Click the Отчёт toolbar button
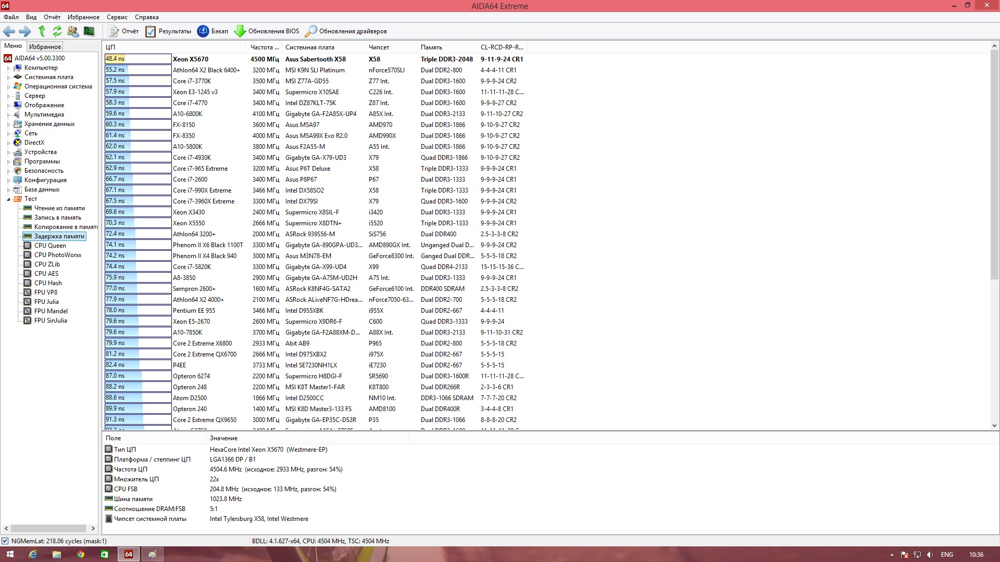This screenshot has height=562, width=1000. [x=124, y=31]
